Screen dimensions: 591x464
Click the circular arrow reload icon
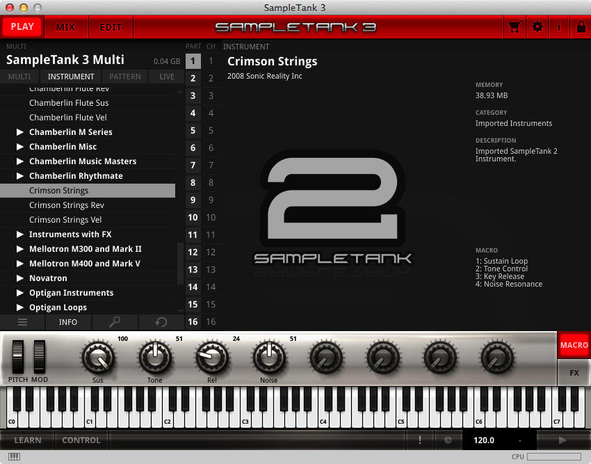coord(161,322)
